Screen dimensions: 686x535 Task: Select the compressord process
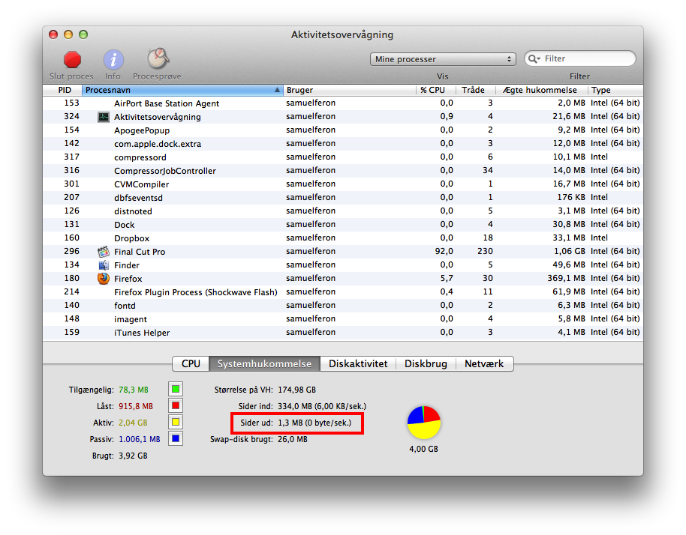(x=343, y=157)
